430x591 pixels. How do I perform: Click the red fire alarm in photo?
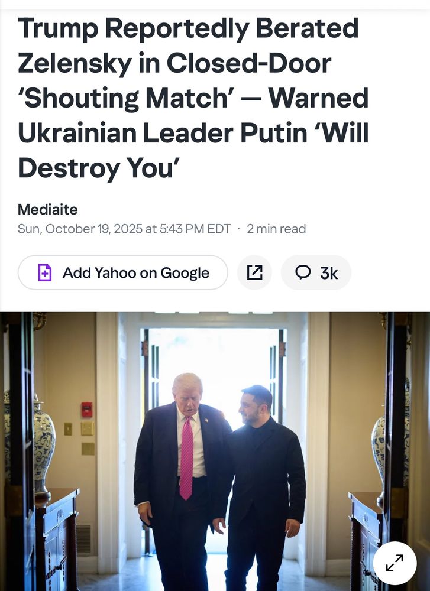coord(87,410)
